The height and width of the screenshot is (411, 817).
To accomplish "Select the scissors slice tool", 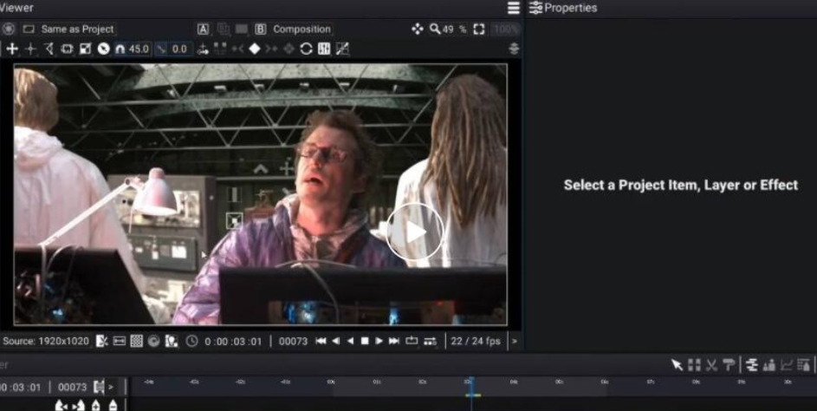I will click(x=712, y=365).
